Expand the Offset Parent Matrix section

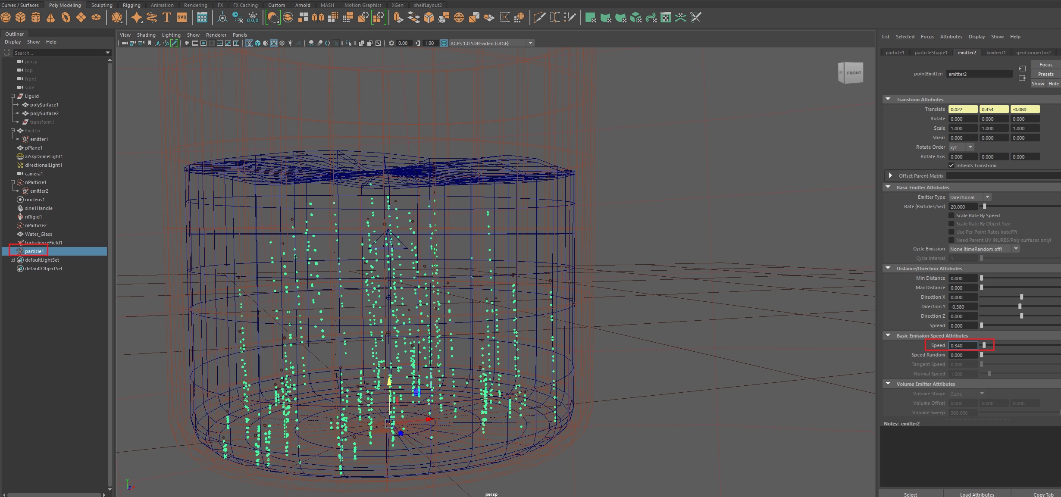(x=890, y=176)
